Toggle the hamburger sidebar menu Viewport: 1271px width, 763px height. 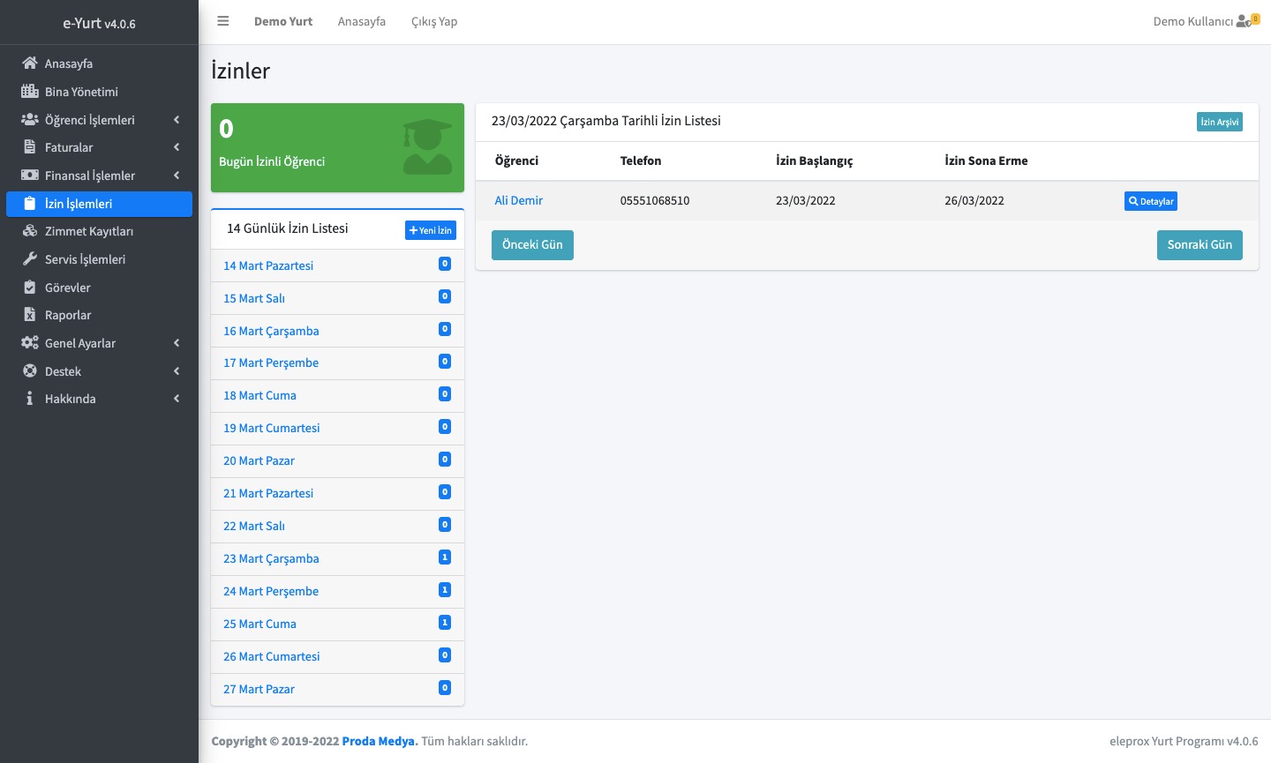tap(223, 21)
